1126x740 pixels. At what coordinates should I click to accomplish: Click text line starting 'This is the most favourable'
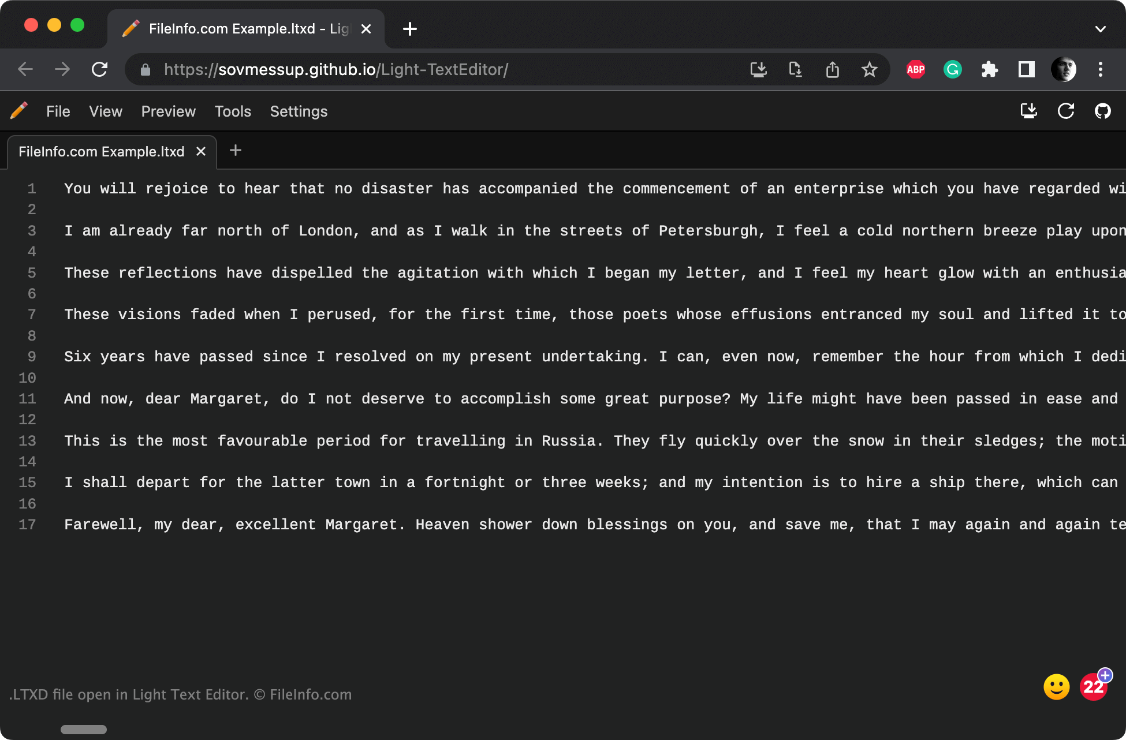click(x=595, y=441)
